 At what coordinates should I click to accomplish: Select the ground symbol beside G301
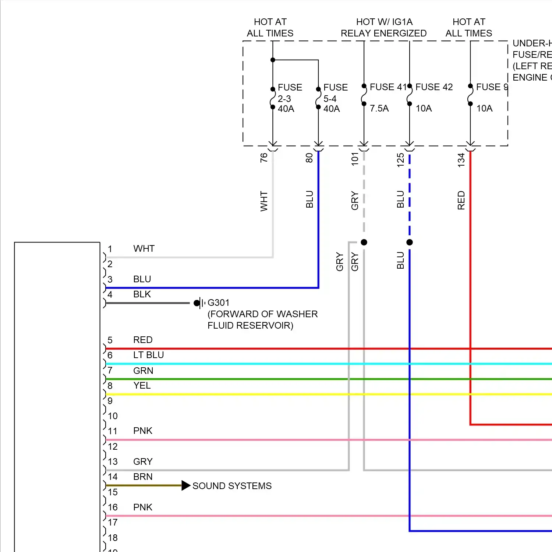coord(199,303)
